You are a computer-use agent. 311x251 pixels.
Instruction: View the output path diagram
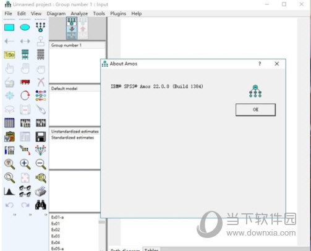coord(83,28)
